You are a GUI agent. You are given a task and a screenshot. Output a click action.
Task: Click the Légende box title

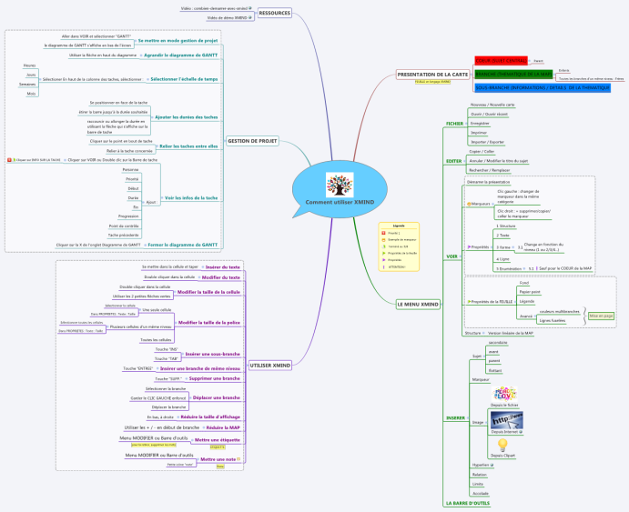(x=399, y=226)
